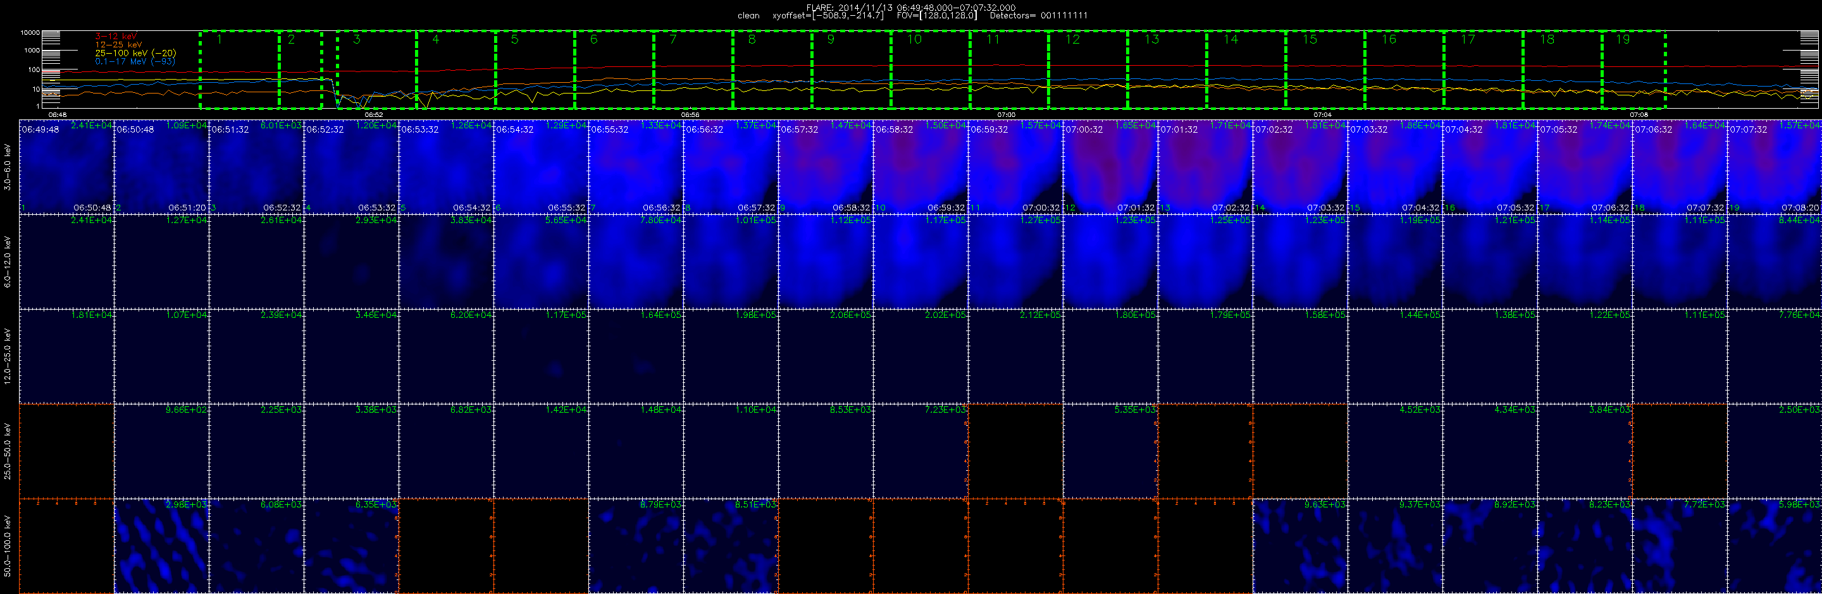This screenshot has width=1822, height=594.
Task: Open the 3-6 keV image labeled 1.33E+04
Action: 636,167
